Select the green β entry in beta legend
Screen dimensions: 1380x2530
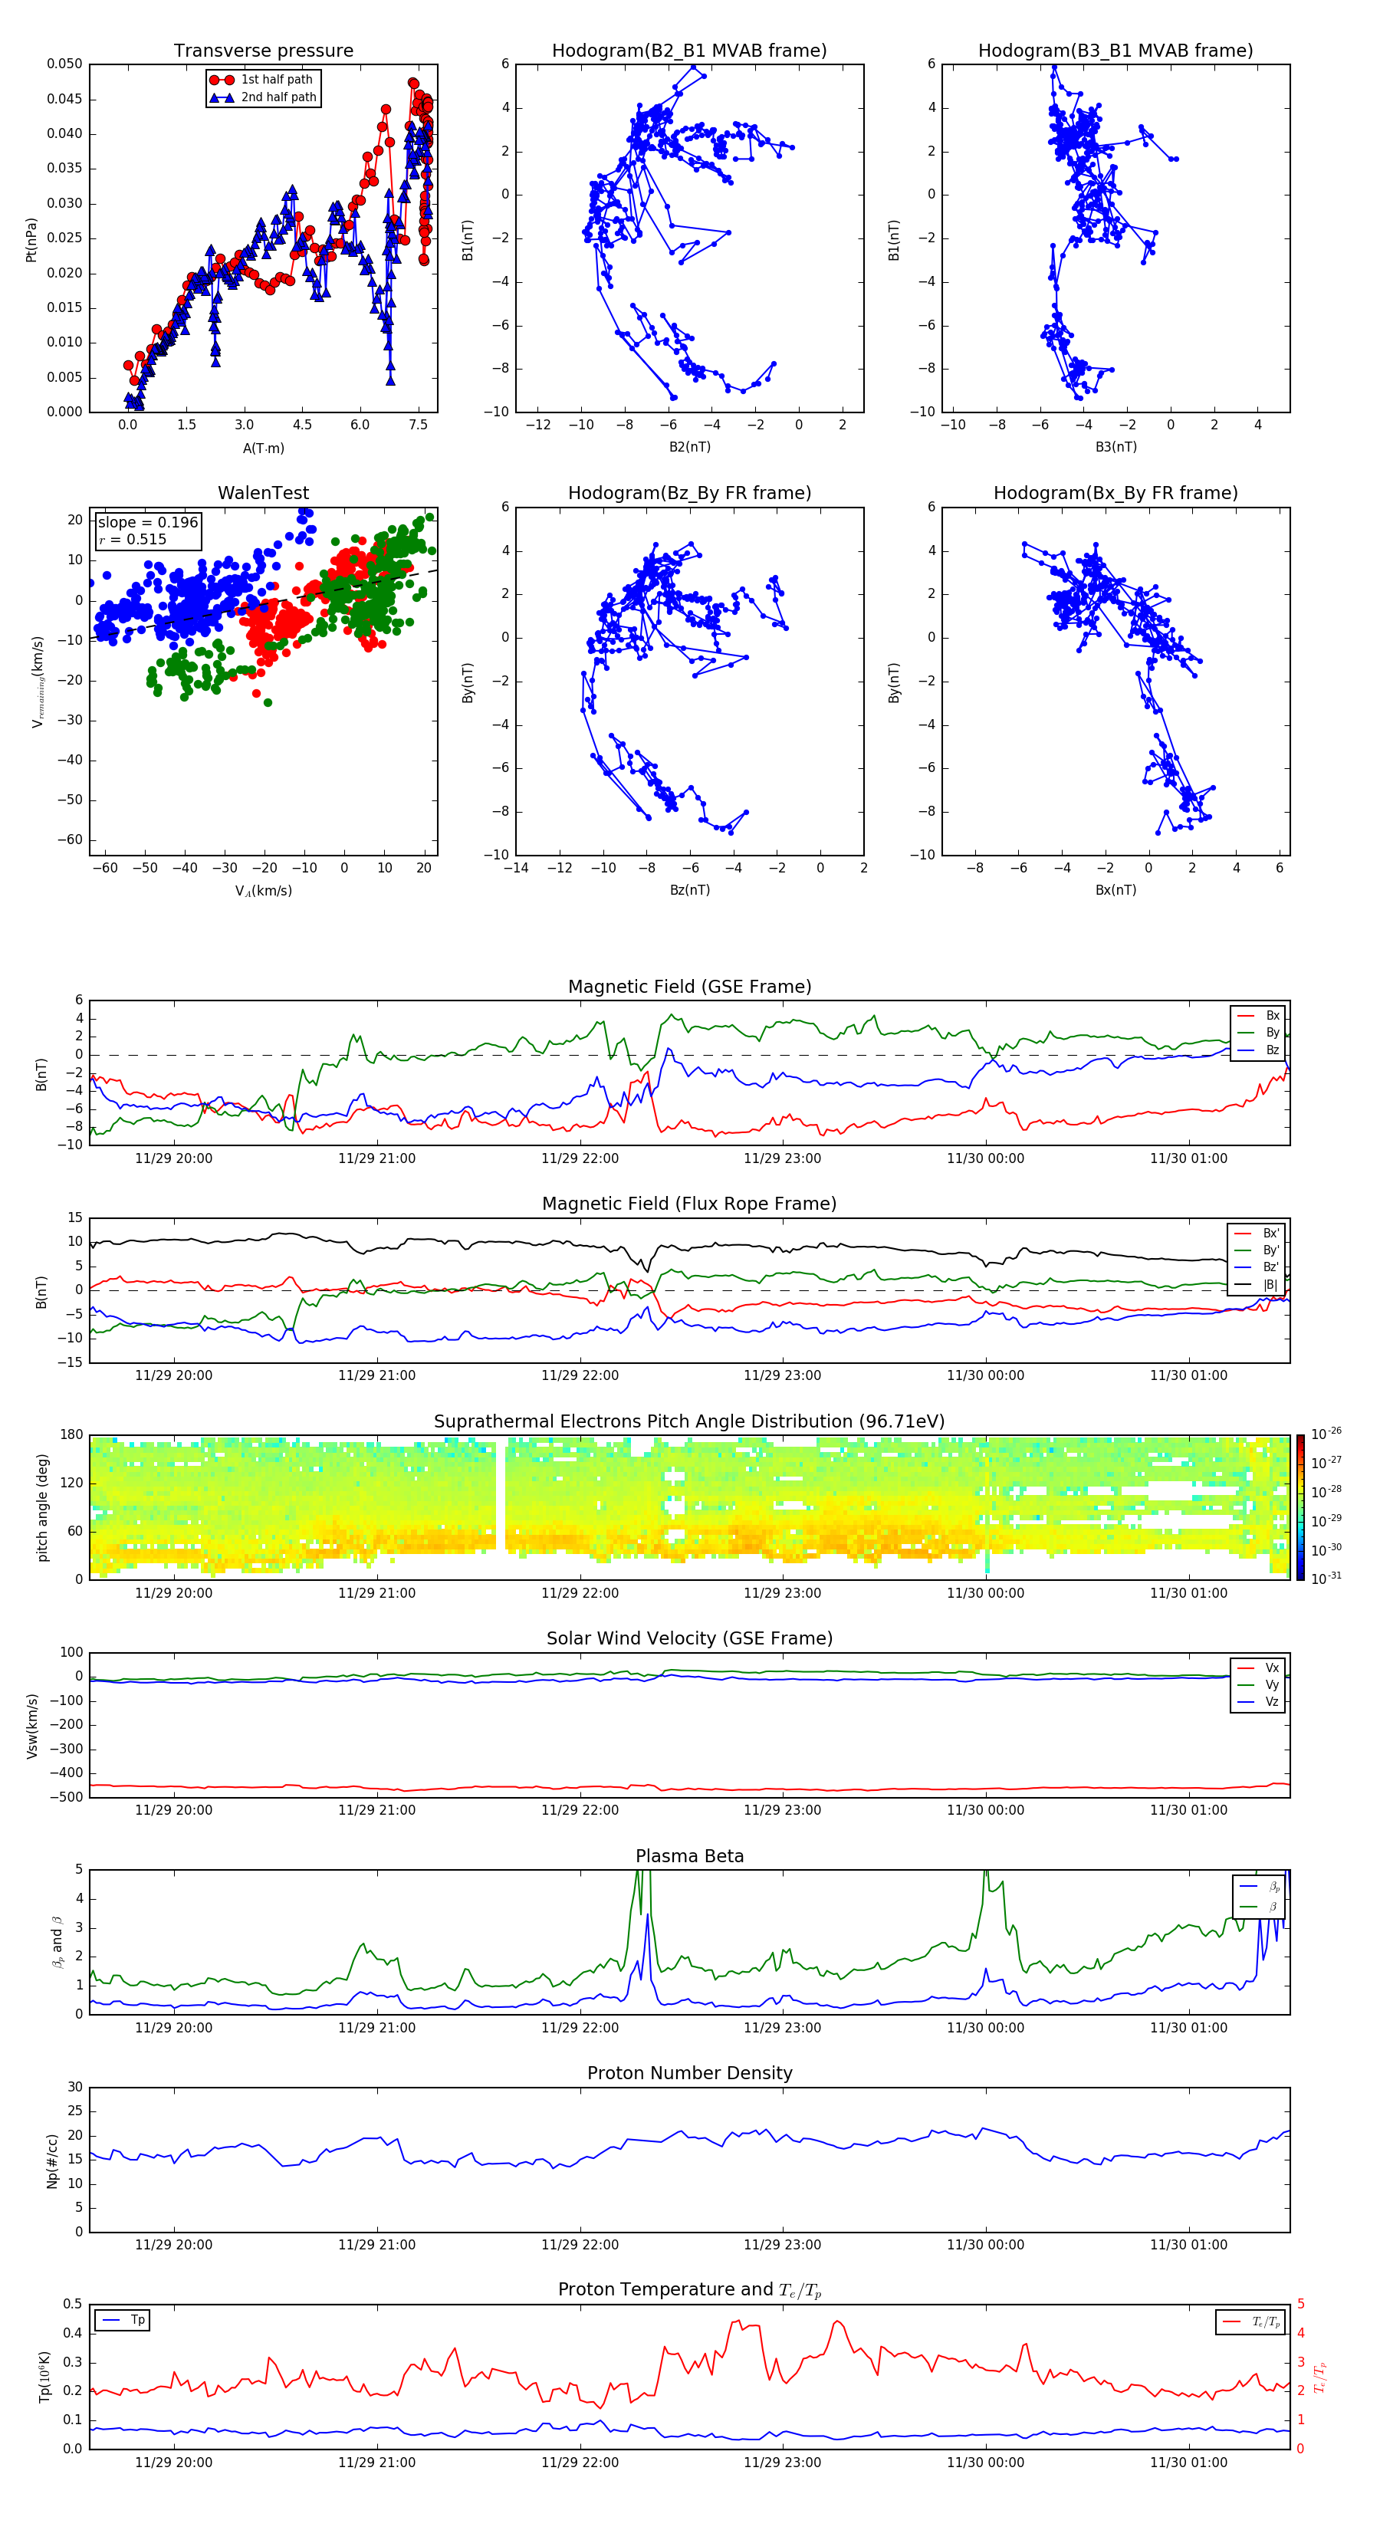point(1260,1907)
